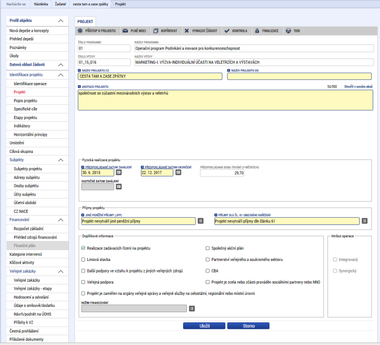Viewport: 380px width, 345px height.
Task: Open list icon for Režim financování
Action: point(192,308)
